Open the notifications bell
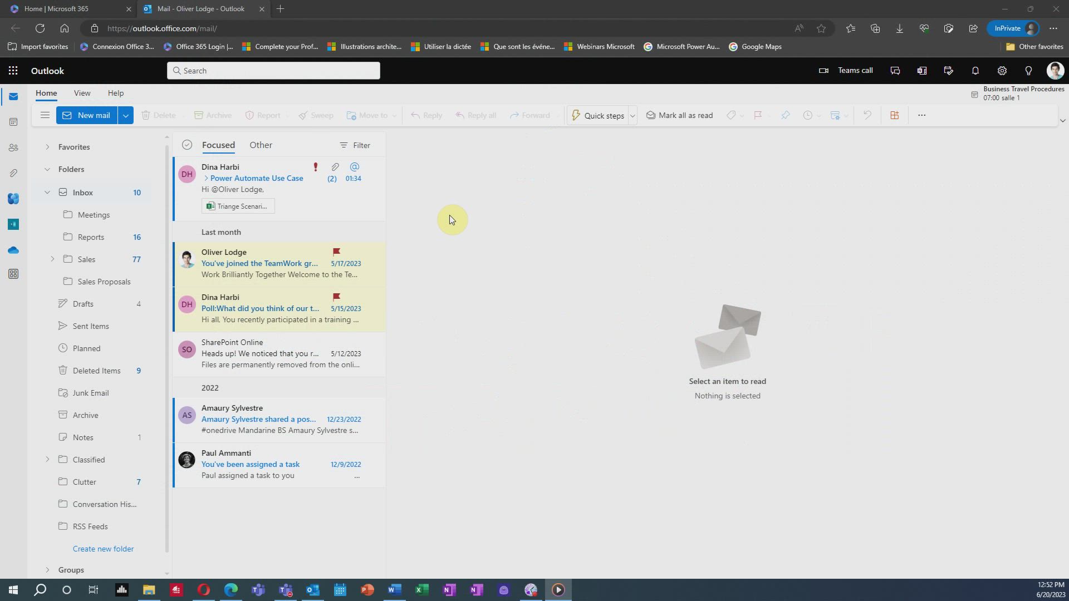 (x=975, y=71)
